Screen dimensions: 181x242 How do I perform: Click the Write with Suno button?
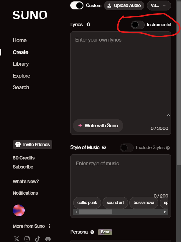(x=98, y=126)
